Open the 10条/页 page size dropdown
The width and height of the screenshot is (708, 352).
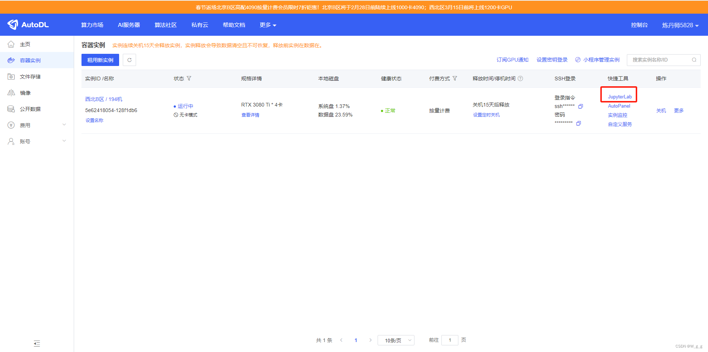tap(396, 340)
